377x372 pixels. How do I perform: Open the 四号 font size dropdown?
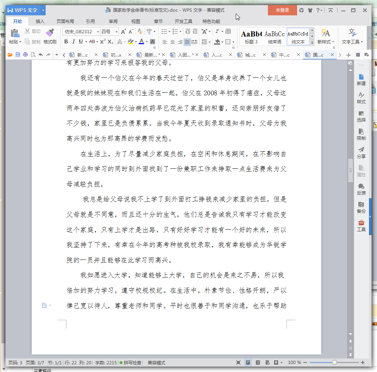click(117, 32)
